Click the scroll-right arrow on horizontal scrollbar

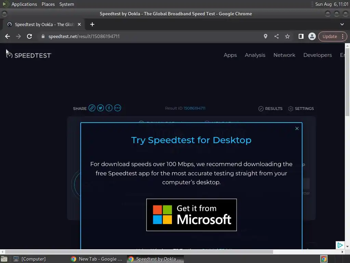(x=342, y=252)
